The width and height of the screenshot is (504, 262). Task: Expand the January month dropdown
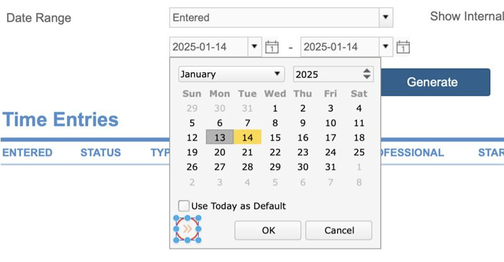click(277, 74)
